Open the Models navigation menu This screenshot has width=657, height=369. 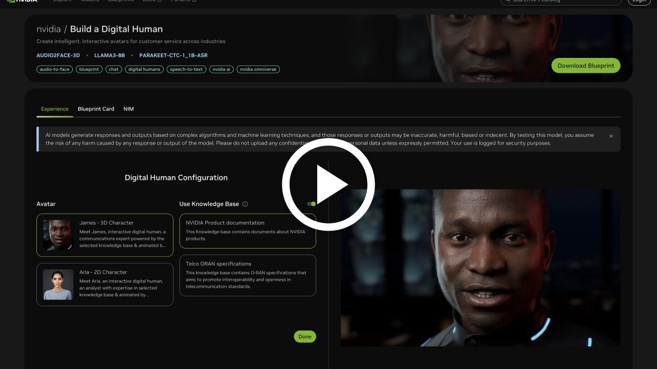click(x=90, y=1)
